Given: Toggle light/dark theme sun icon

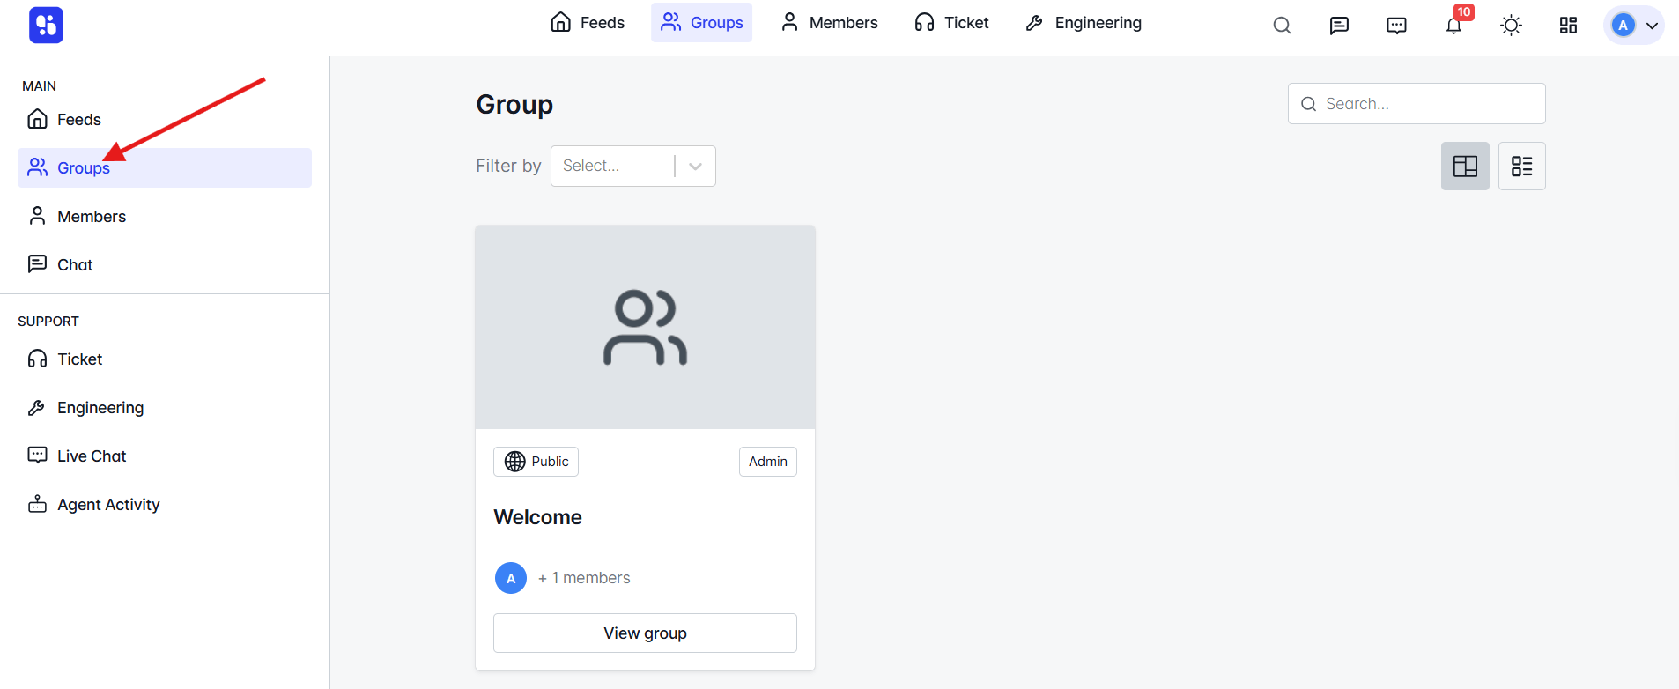Looking at the screenshot, I should click(1511, 26).
